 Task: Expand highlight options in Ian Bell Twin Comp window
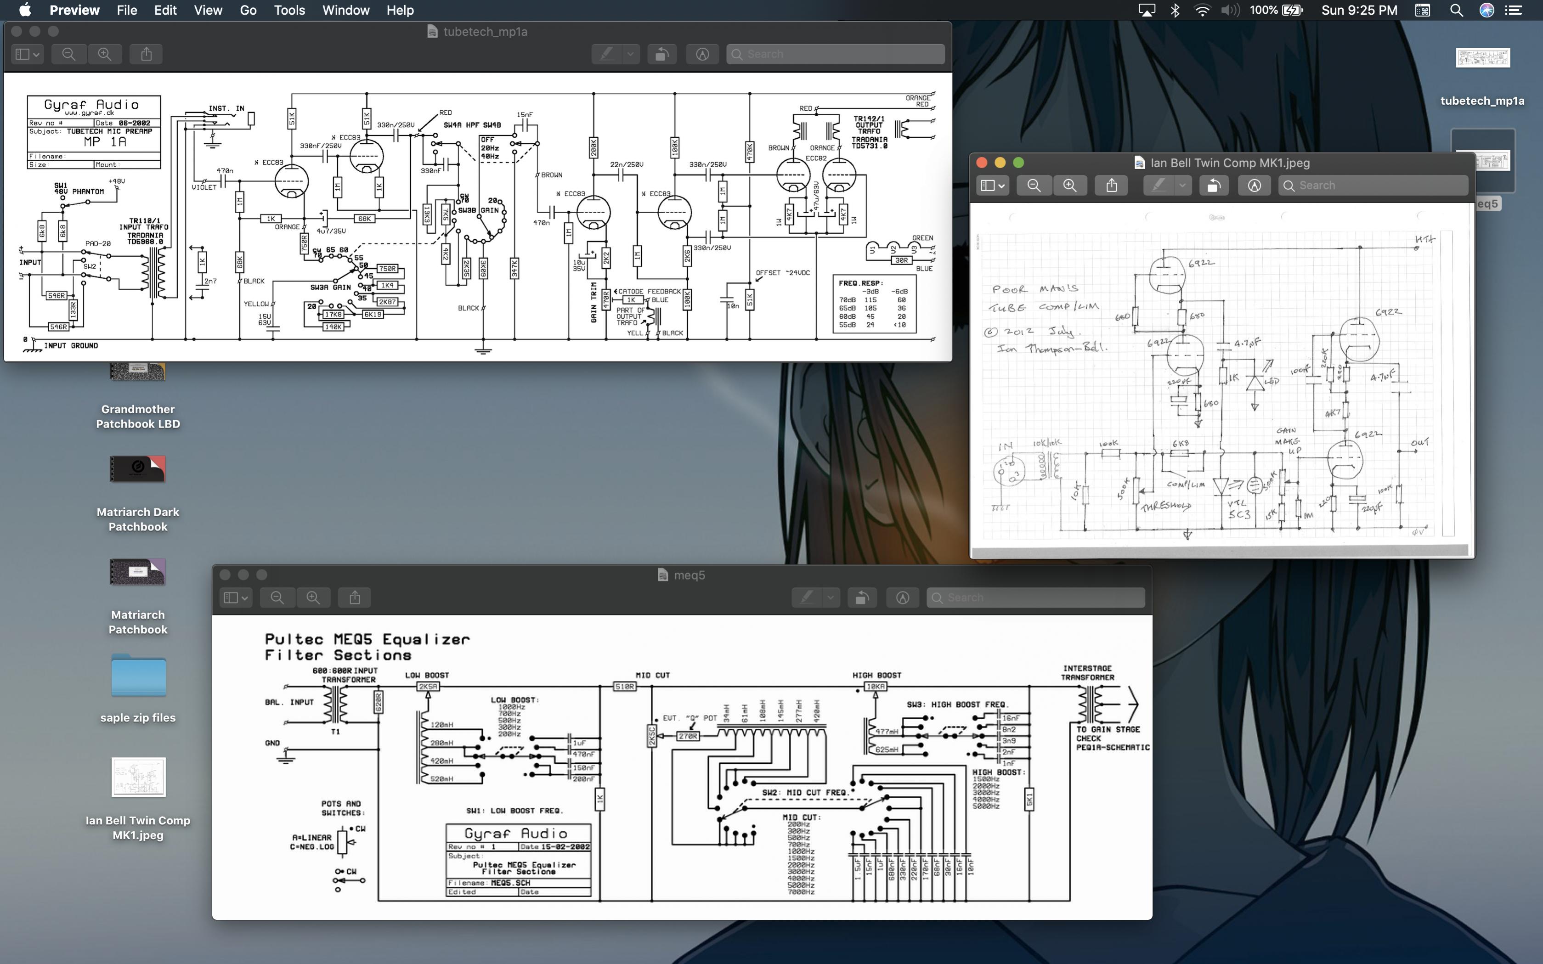click(1183, 186)
